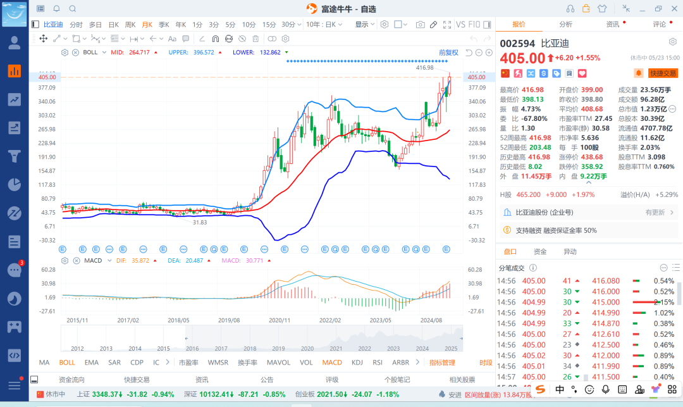Click the 2020 area on the year range slider
This screenshot has height=407, width=683.
[x=307, y=348]
